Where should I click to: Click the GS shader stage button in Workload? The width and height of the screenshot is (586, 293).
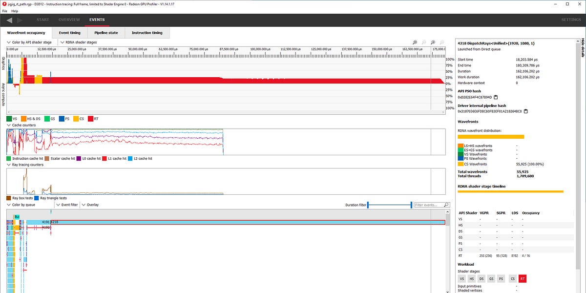[491, 279]
